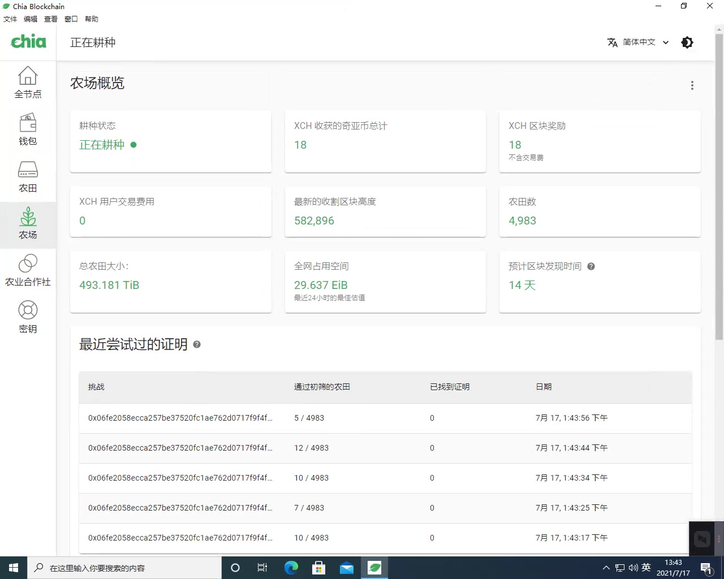The image size is (724, 579).
Task: Select the first challenge row dated 1:43:56
Action: 385,418
